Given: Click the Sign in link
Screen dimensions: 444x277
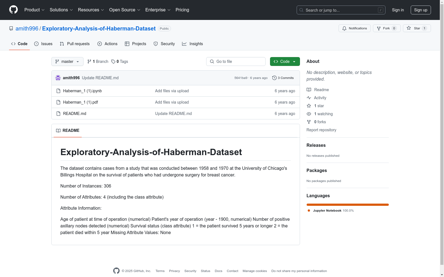Looking at the screenshot, I should pyautogui.click(x=398, y=10).
